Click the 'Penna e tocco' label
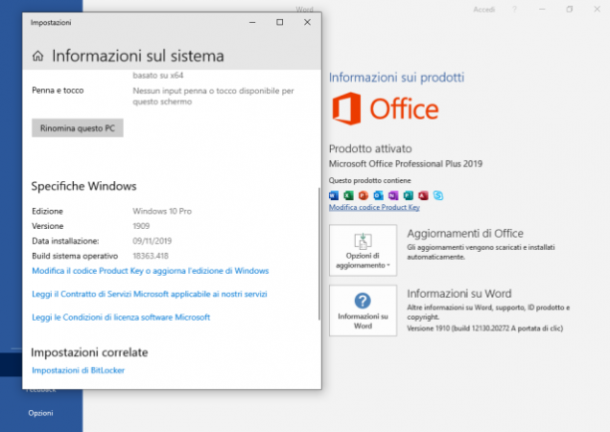The width and height of the screenshot is (610, 432). [58, 91]
